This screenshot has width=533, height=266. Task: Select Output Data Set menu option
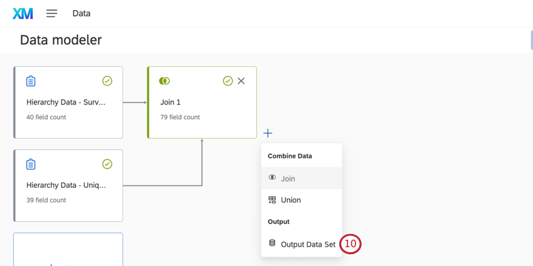[x=308, y=244]
